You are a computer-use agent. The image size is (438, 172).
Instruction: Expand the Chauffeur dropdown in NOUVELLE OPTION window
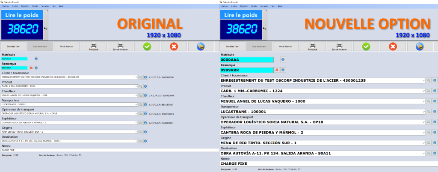click(424, 101)
